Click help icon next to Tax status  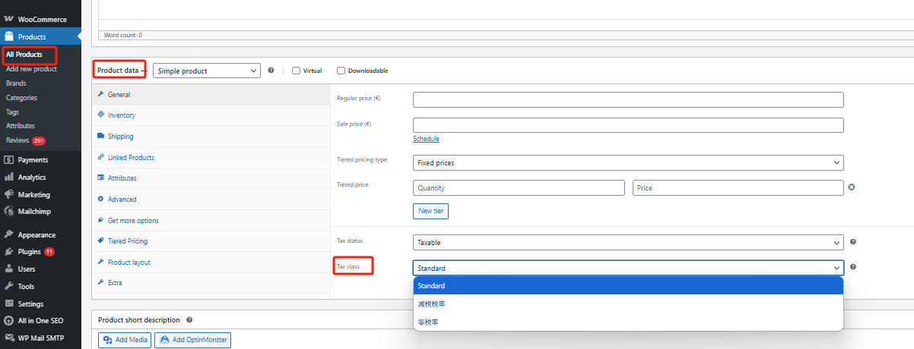(x=853, y=242)
